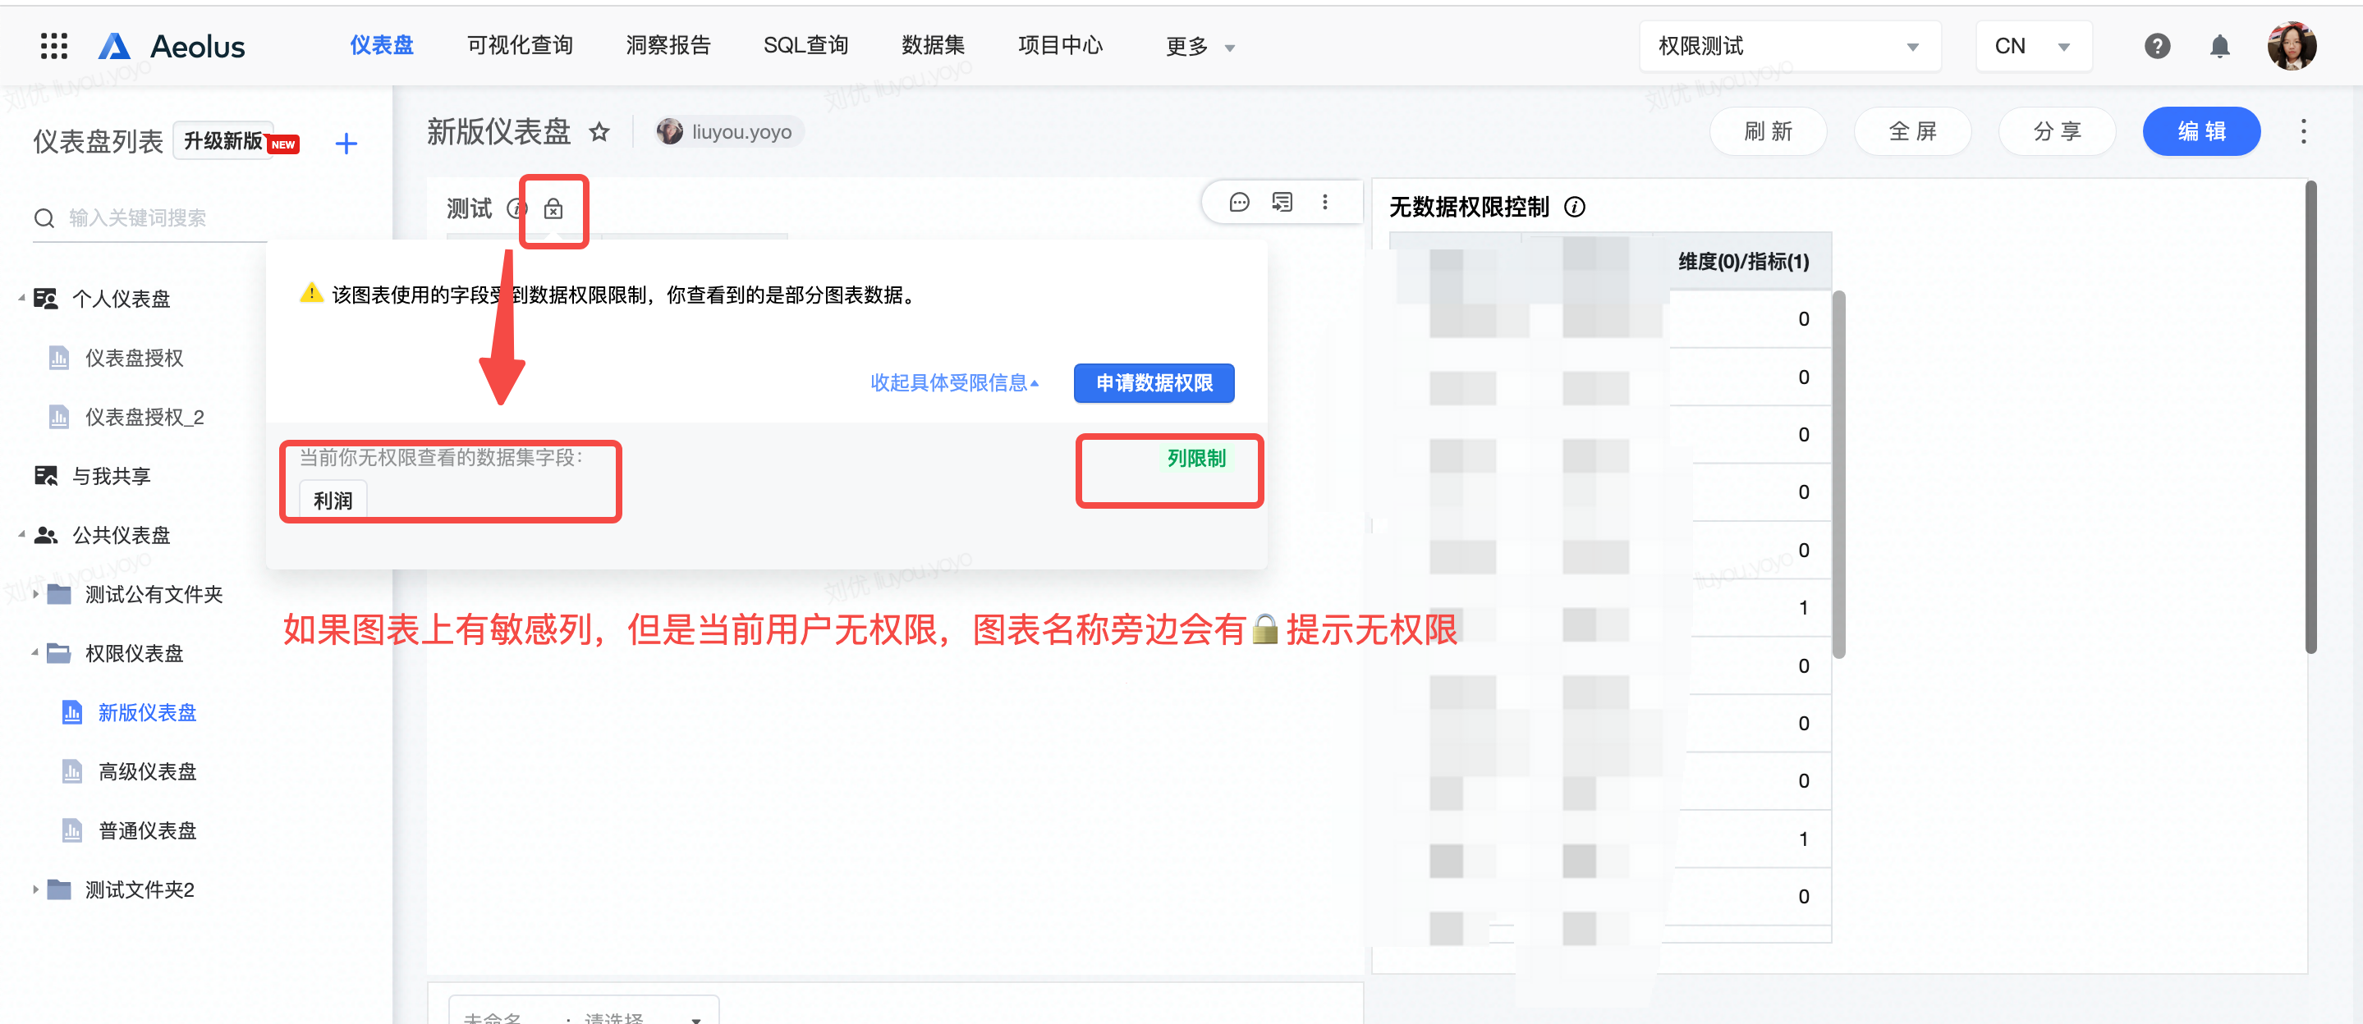Switch to the SQL查询 tab
2363x1024 pixels.
[805, 45]
